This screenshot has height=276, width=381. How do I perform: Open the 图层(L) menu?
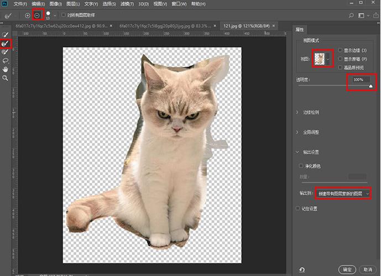point(73,4)
